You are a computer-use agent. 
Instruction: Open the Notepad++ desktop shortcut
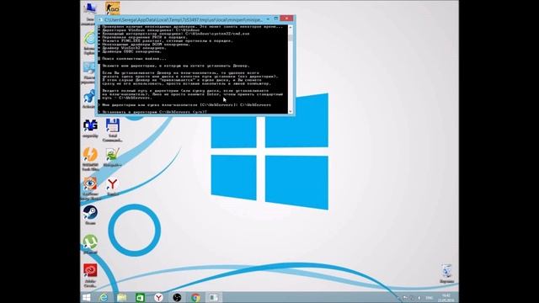pyautogui.click(x=112, y=155)
